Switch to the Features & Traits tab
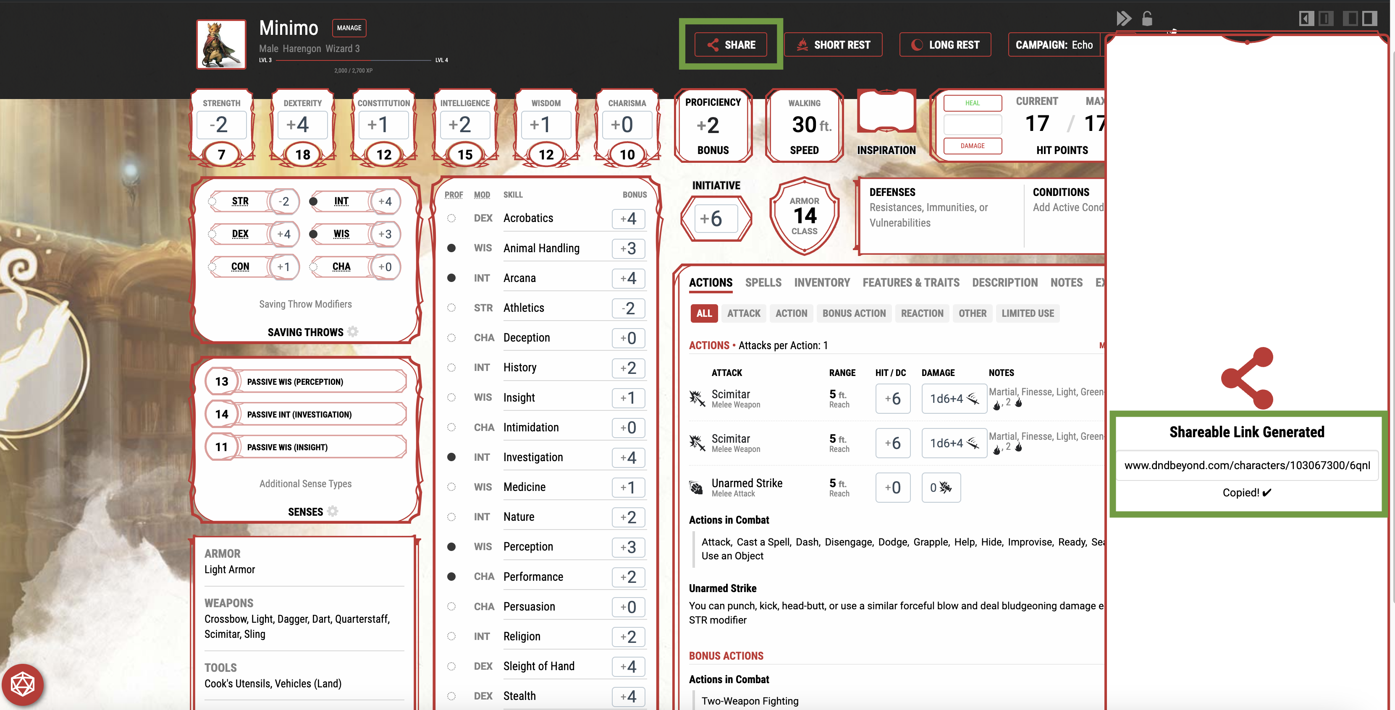1395x710 pixels. click(910, 282)
